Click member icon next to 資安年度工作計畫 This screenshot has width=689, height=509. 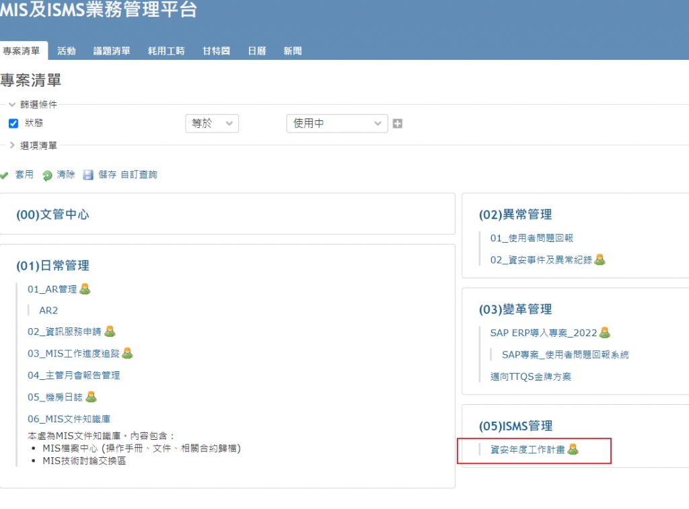click(x=573, y=449)
